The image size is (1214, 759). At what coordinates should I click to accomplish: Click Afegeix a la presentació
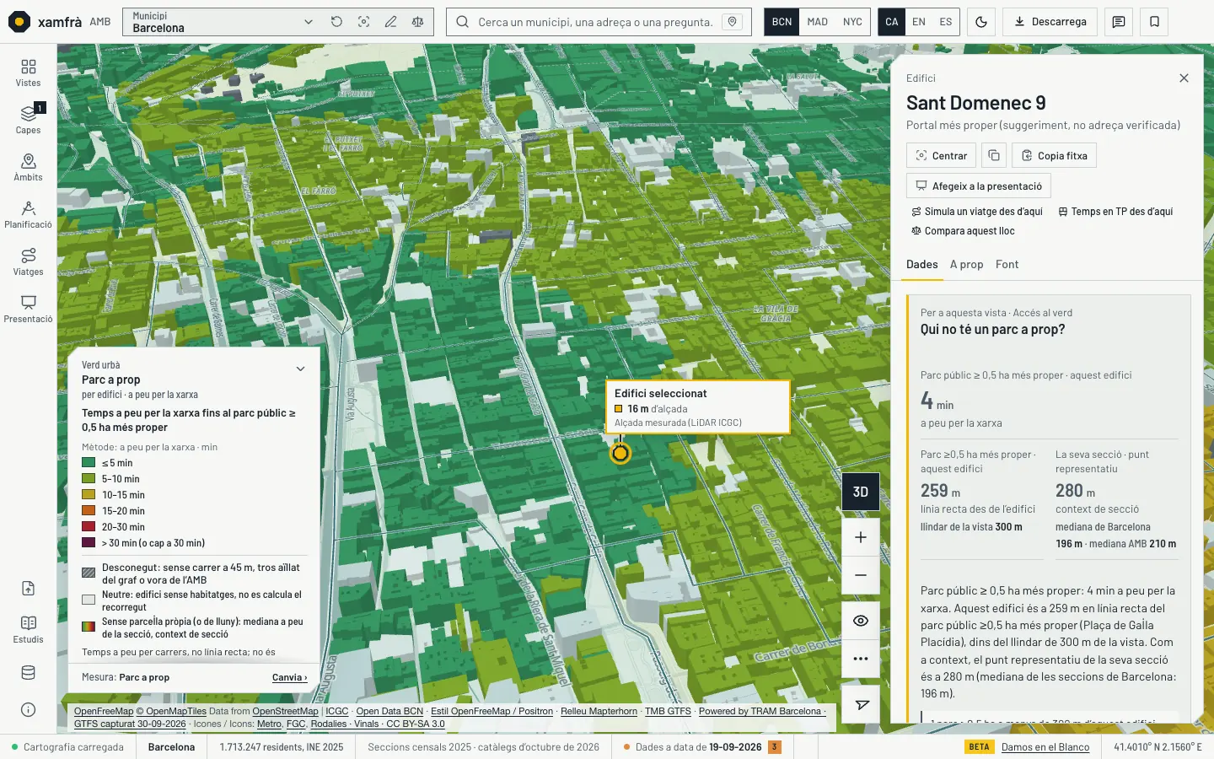point(979,186)
